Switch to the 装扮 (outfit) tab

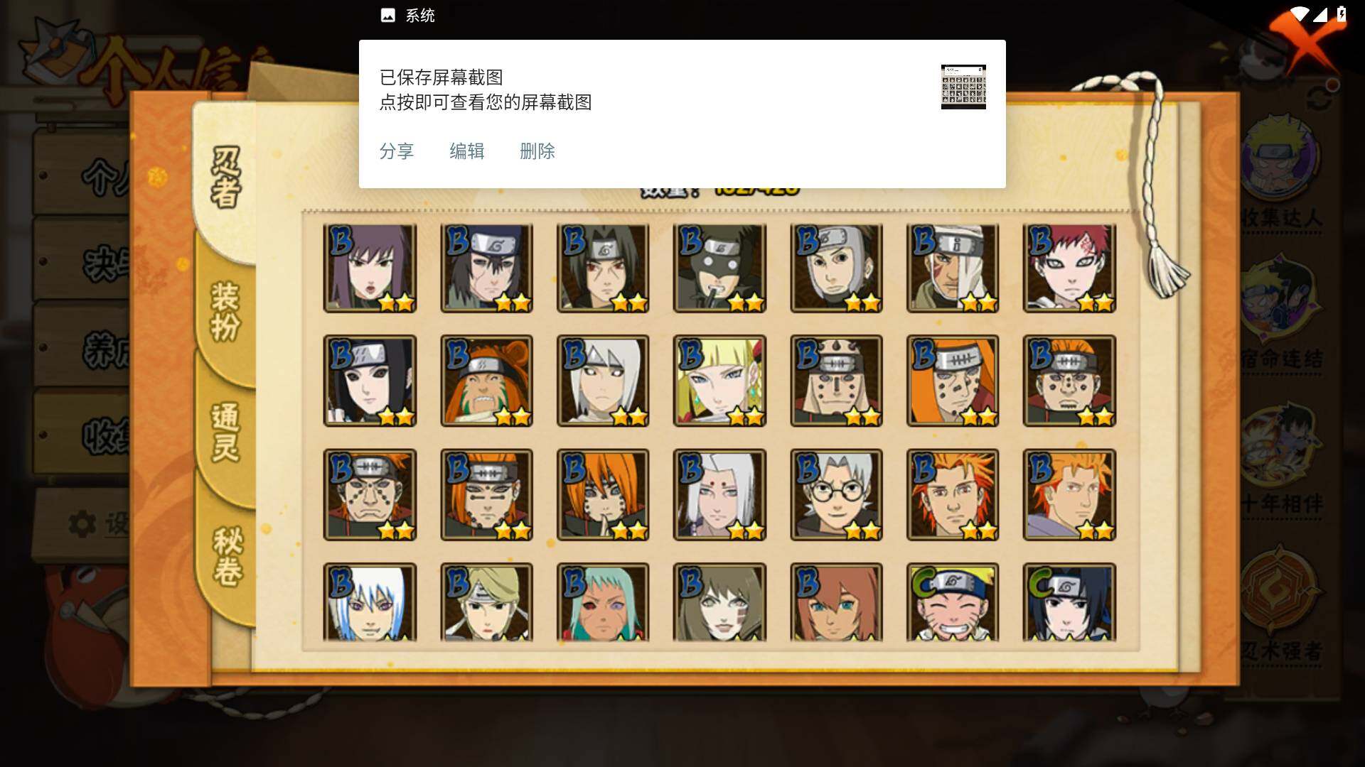tap(225, 311)
